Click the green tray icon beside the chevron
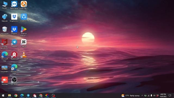 click(145, 96)
